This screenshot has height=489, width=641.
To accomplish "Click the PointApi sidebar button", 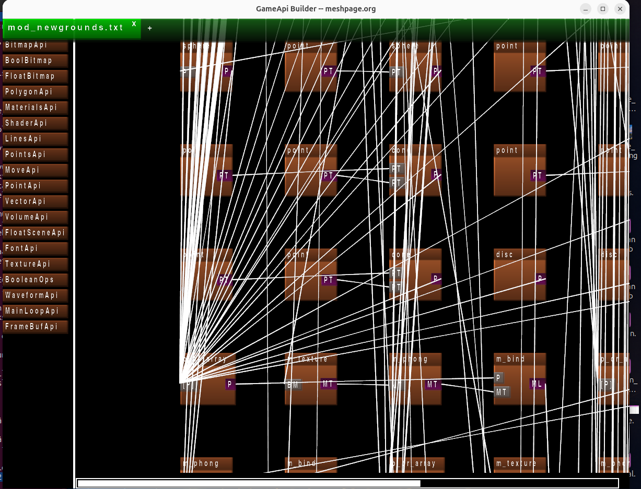I will click(35, 186).
